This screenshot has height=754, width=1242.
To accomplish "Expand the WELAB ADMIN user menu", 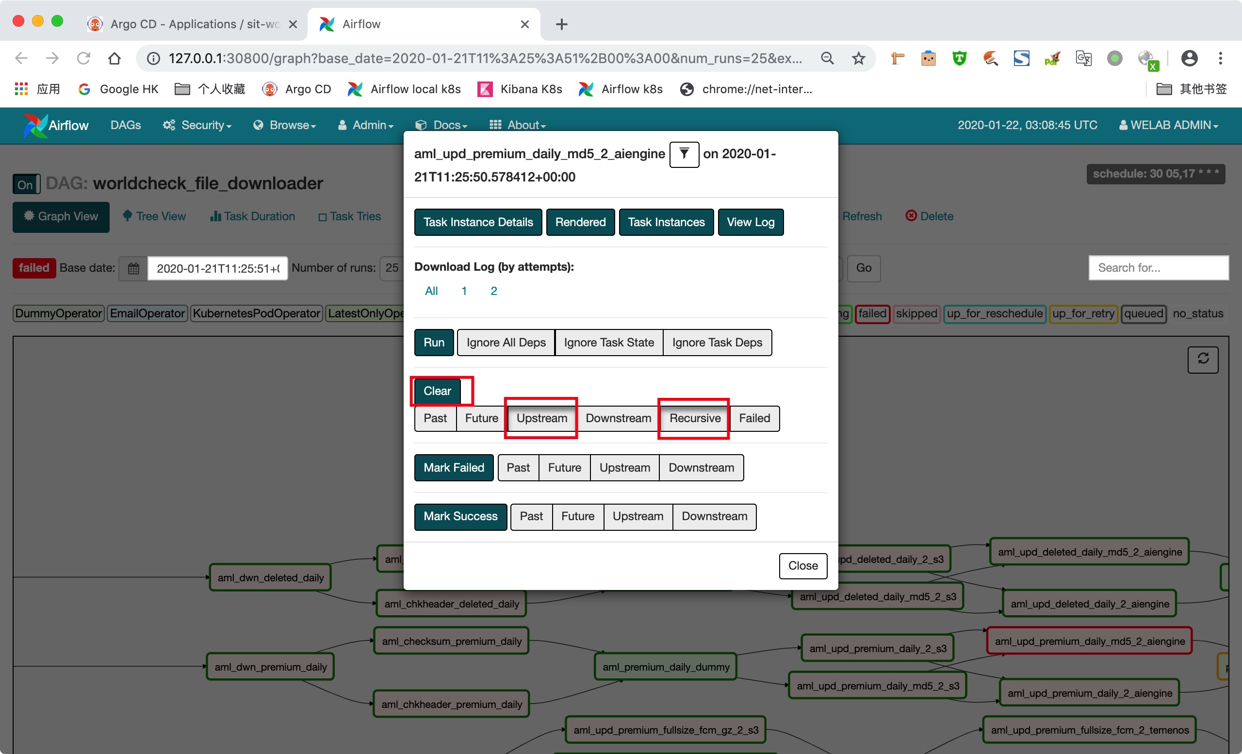I will tap(1169, 125).
